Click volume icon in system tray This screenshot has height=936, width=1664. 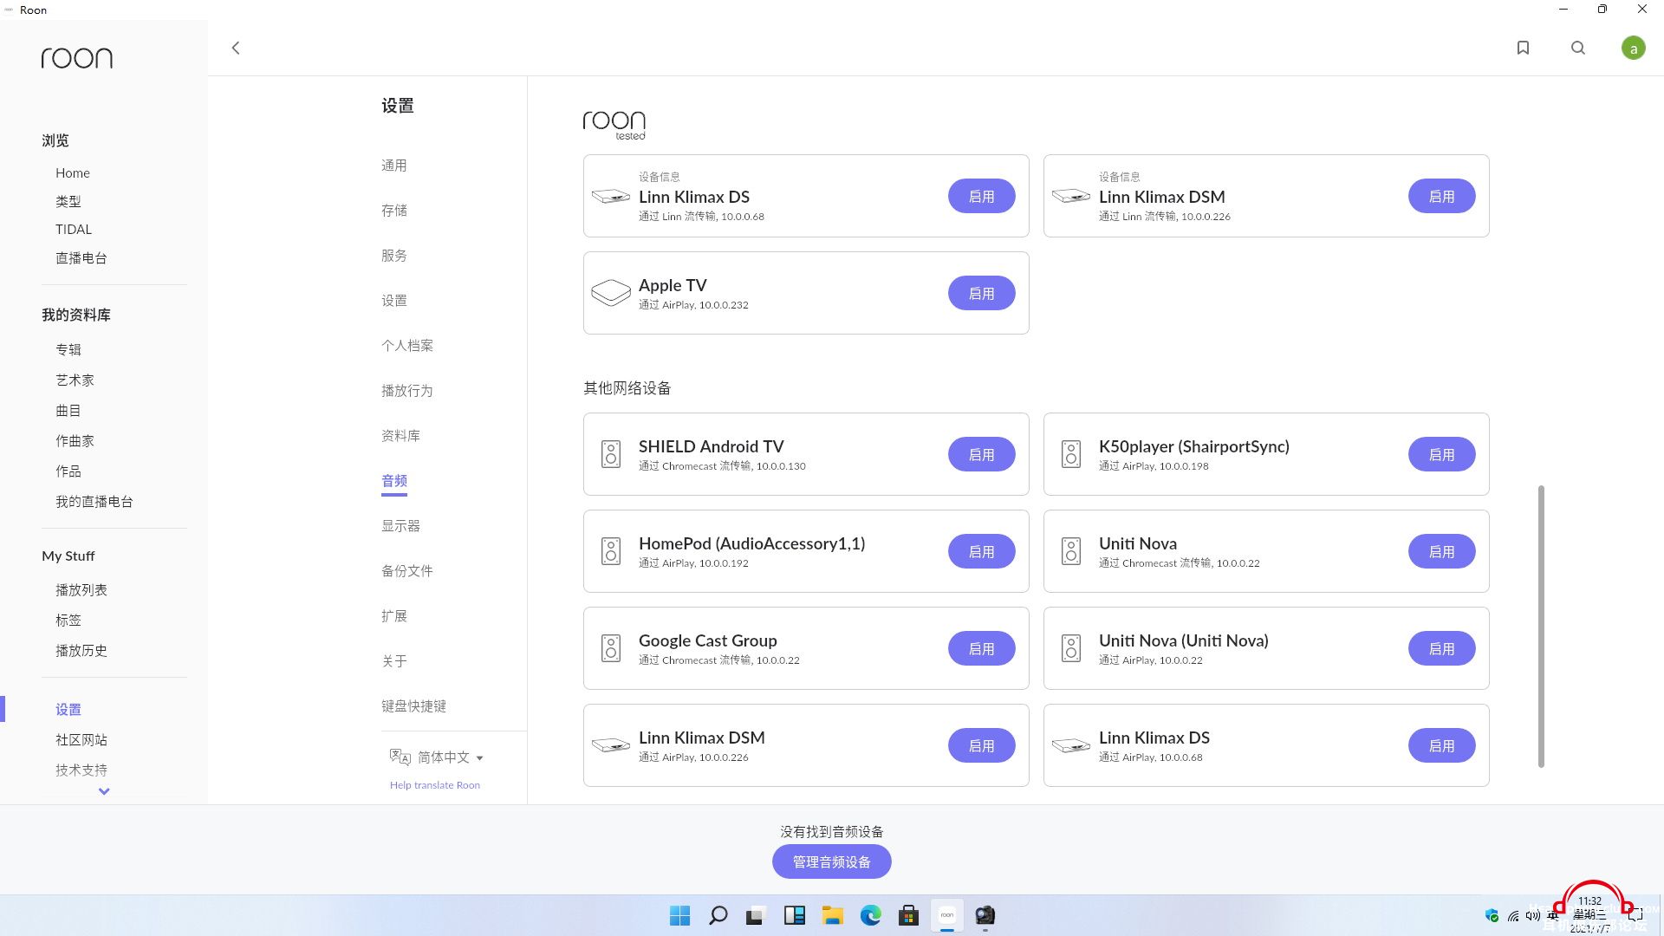tap(1532, 915)
